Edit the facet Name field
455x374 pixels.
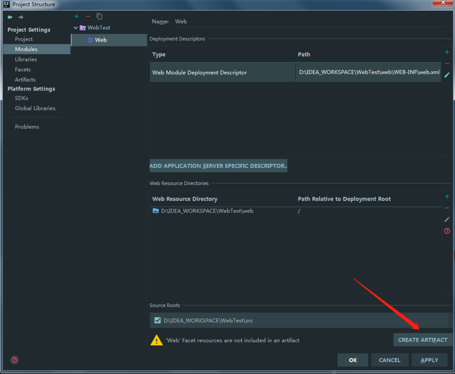pos(311,22)
